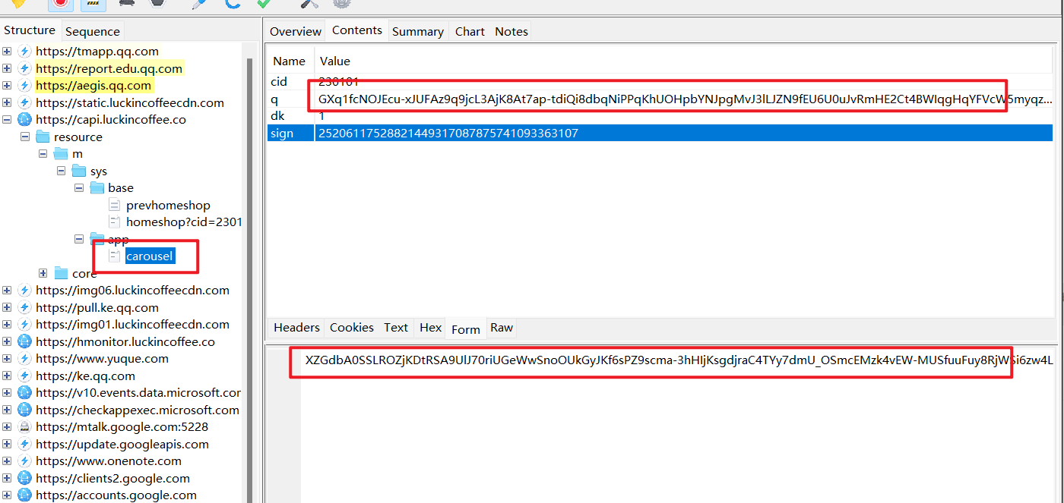1064x503 pixels.
Task: Select the carousel request in tree
Action: [x=150, y=256]
